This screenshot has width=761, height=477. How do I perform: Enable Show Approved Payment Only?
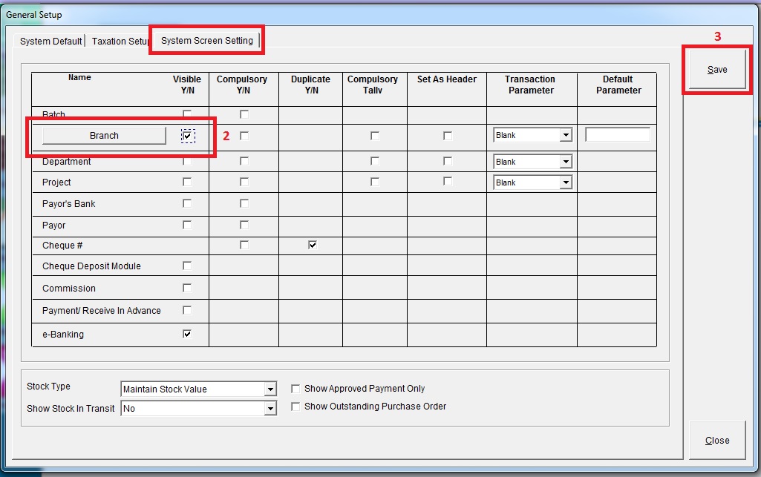[x=295, y=389]
